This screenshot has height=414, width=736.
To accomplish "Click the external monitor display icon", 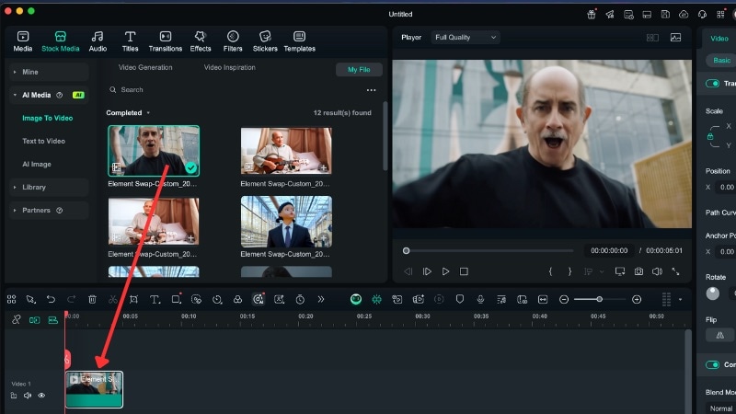I will (x=620, y=271).
